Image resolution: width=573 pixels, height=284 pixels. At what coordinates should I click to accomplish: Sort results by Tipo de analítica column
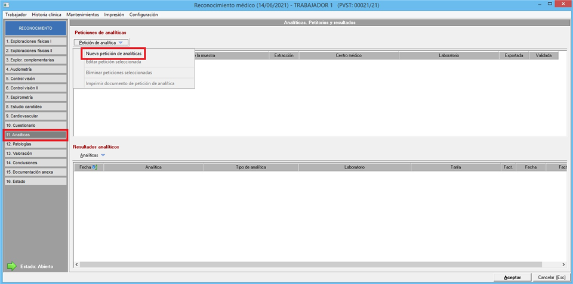click(251, 167)
